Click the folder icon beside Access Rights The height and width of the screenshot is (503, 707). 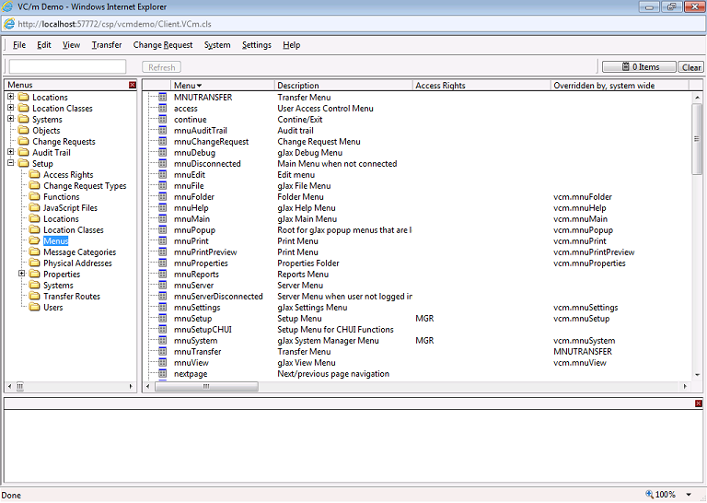34,175
